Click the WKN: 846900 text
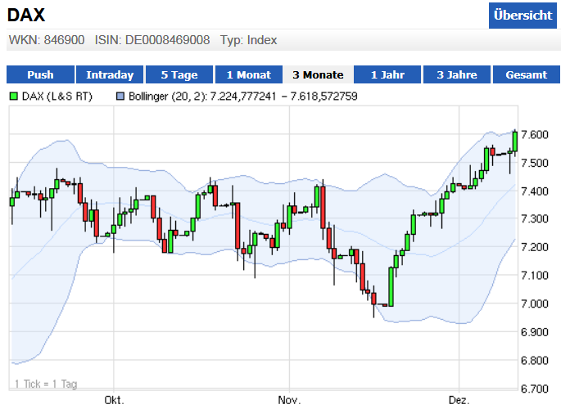The height and width of the screenshot is (409, 561). 47,40
